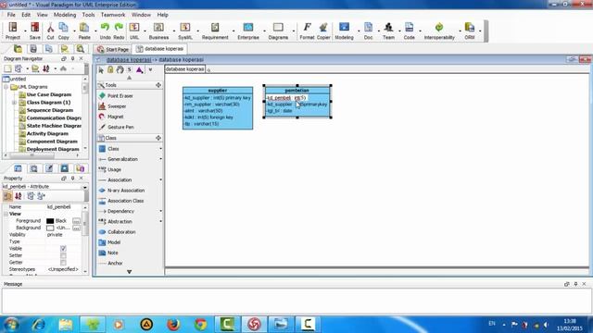Select the tgl_tr : date attribute
Viewport: 593px width, 333px height.
[x=280, y=111]
